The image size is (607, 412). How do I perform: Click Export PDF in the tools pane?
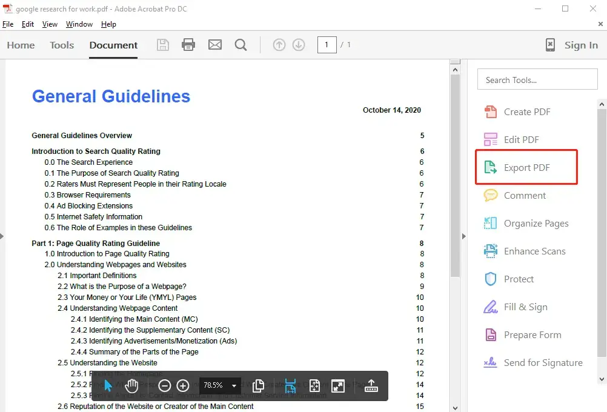(x=526, y=168)
